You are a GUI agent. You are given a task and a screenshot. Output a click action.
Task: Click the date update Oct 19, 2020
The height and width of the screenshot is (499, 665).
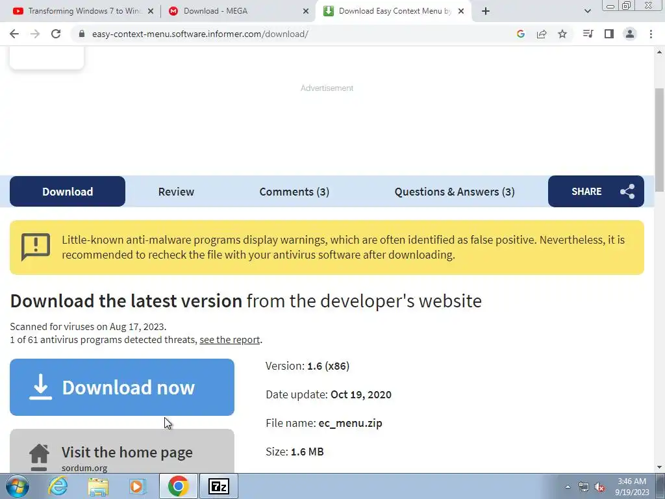(x=361, y=394)
